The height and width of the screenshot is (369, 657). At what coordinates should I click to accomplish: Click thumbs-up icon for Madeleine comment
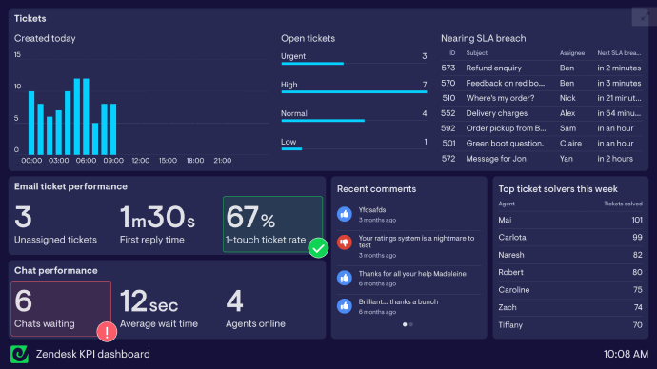coord(345,278)
